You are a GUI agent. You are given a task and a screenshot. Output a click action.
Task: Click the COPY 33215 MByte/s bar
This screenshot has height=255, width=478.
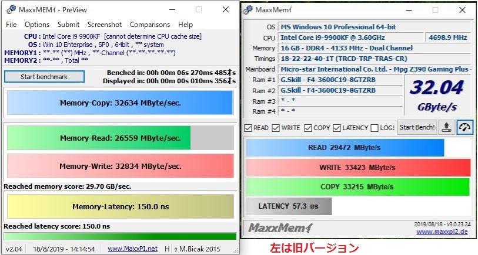pos(357,186)
